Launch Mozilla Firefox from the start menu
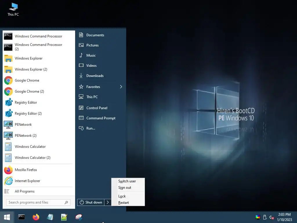The width and height of the screenshot is (297, 223). [39, 170]
